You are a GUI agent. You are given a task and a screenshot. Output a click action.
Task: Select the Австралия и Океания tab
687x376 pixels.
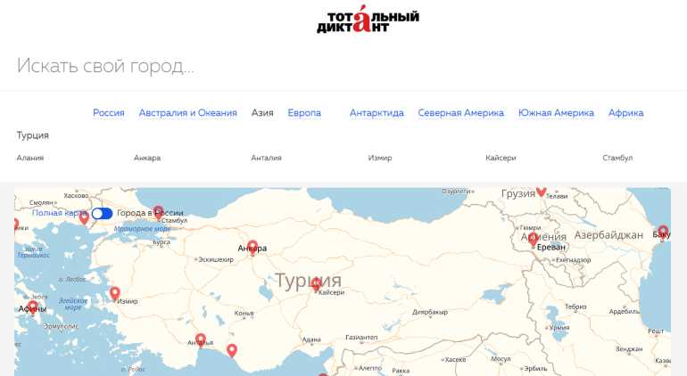188,113
